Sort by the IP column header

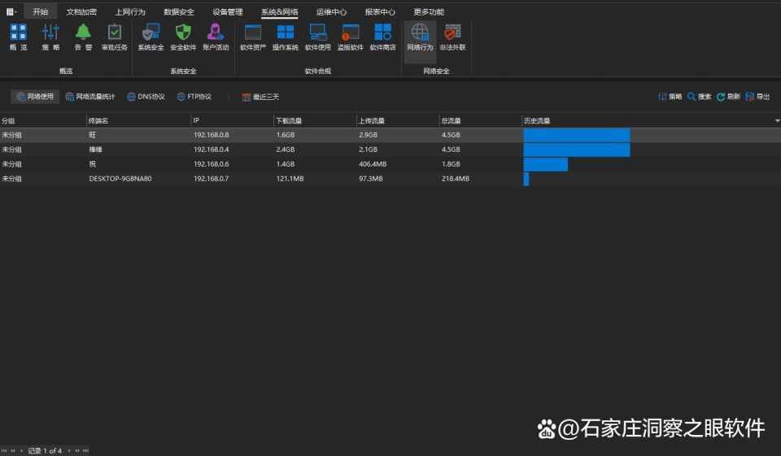232,120
